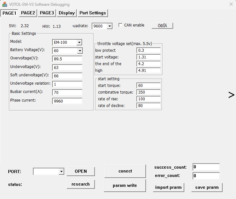Click the VOTOL app icon in title bar
Screen dimensions: 236x199
point(5,4)
